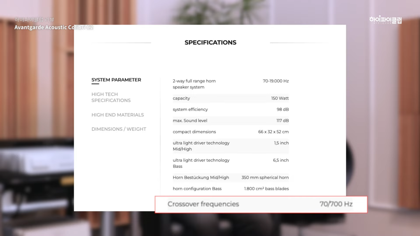
Task: Click the horn configuration Bass row
Action: pos(230,189)
